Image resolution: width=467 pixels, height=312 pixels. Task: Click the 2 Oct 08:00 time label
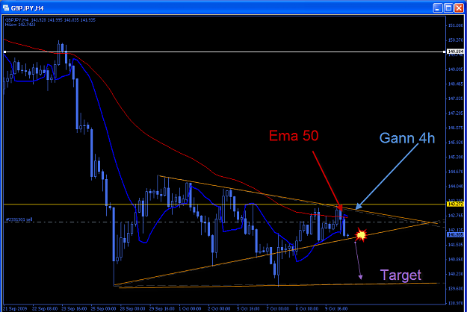tap(219, 308)
